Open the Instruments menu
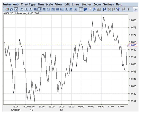 pyautogui.click(x=11, y=4)
